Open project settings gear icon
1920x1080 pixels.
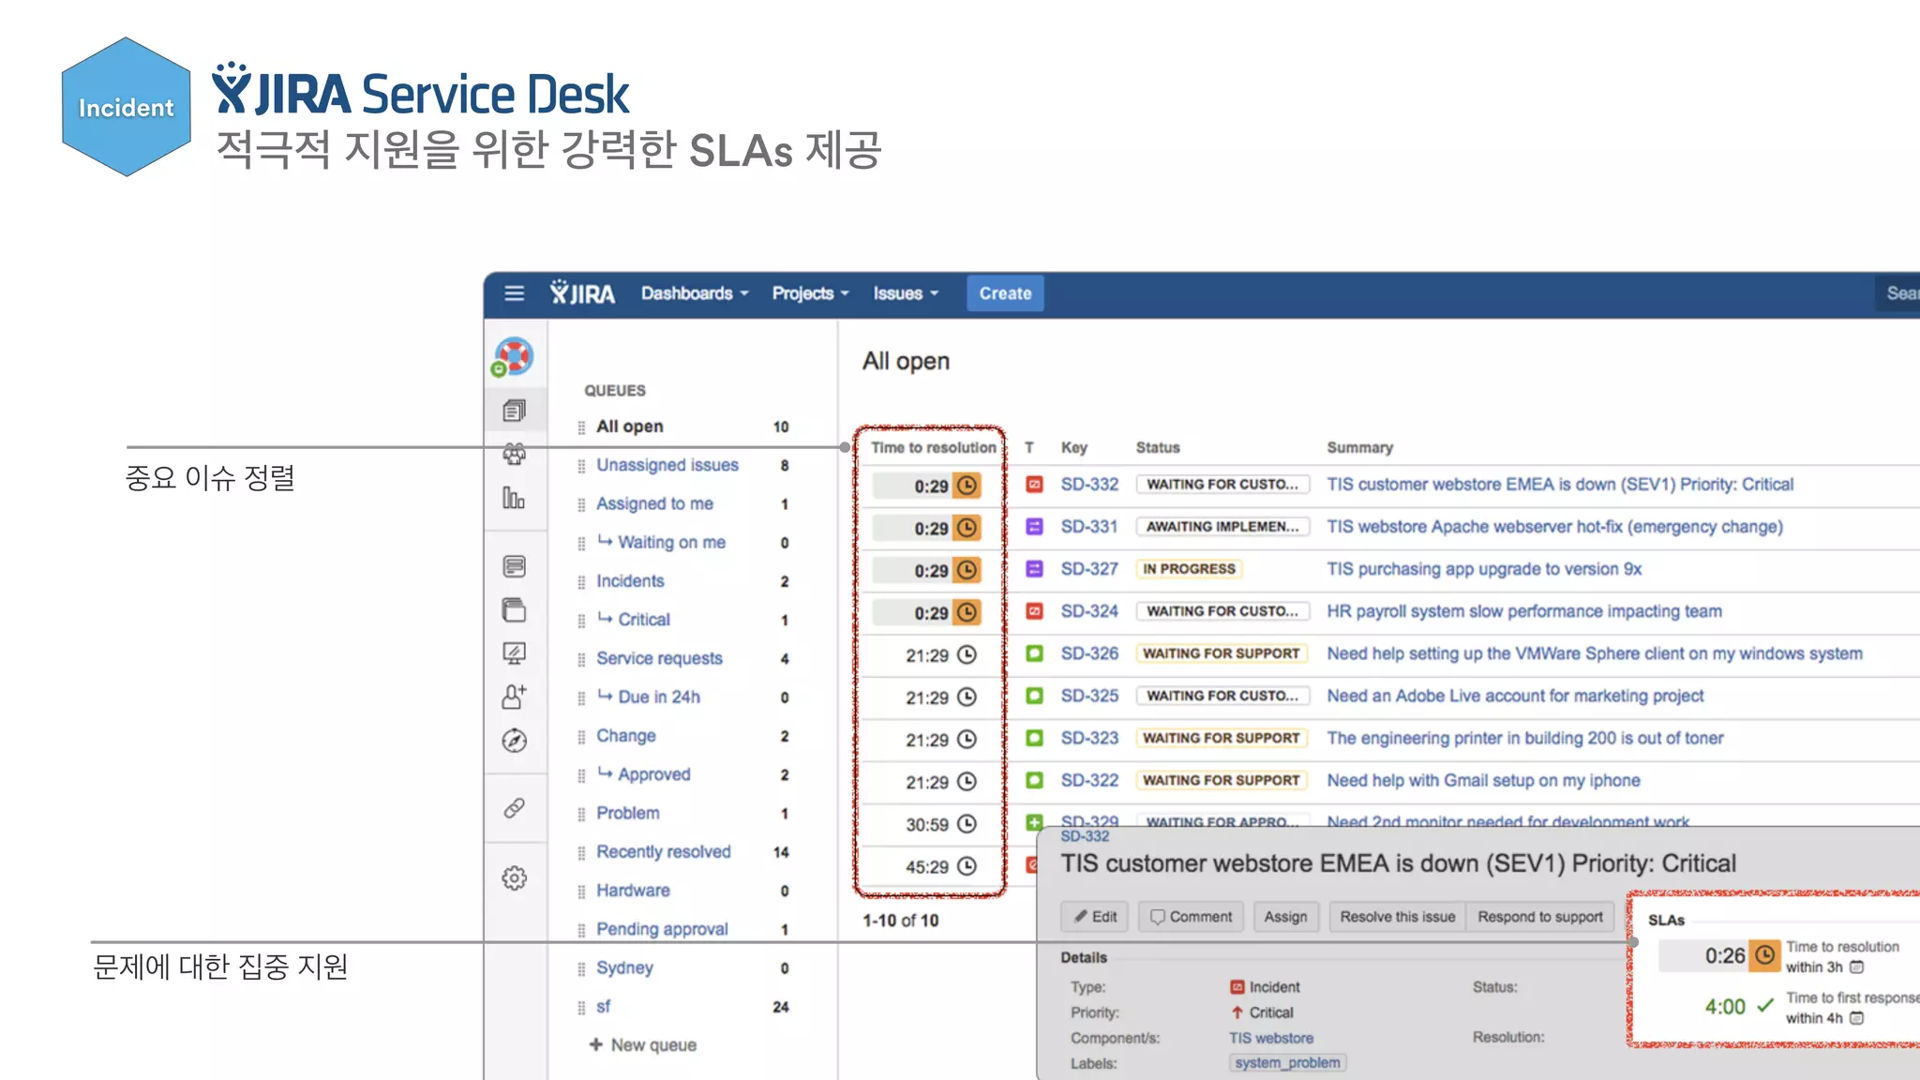514,878
